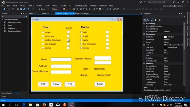
Task: Check the nestea checkbox
Action: coord(81,48)
